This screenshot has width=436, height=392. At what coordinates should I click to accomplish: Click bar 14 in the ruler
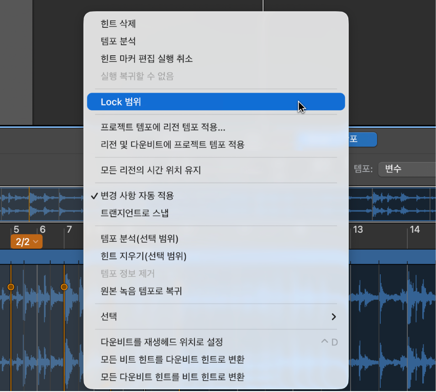pos(415,230)
